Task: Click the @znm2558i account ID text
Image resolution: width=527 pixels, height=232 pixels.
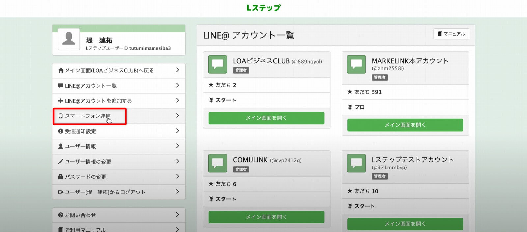Action: click(388, 68)
